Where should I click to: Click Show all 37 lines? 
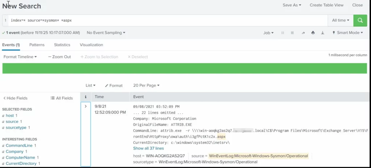[x=148, y=148]
